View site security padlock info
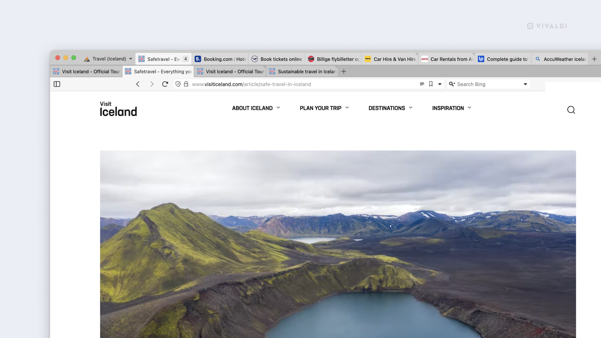601x338 pixels. click(186, 84)
